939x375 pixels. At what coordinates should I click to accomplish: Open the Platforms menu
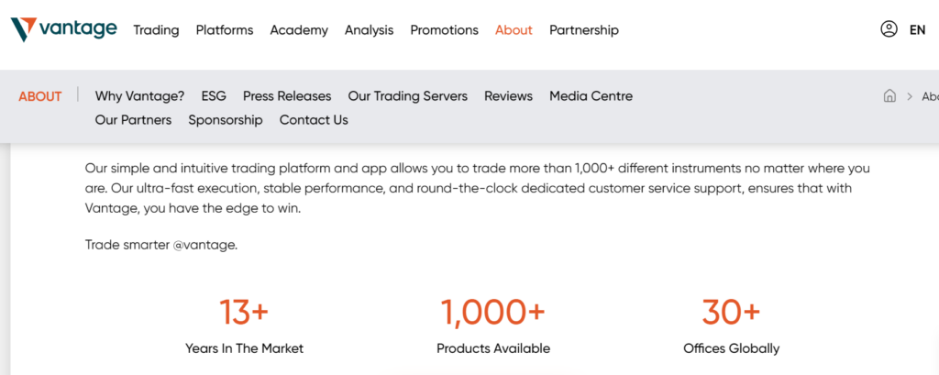[x=225, y=30]
